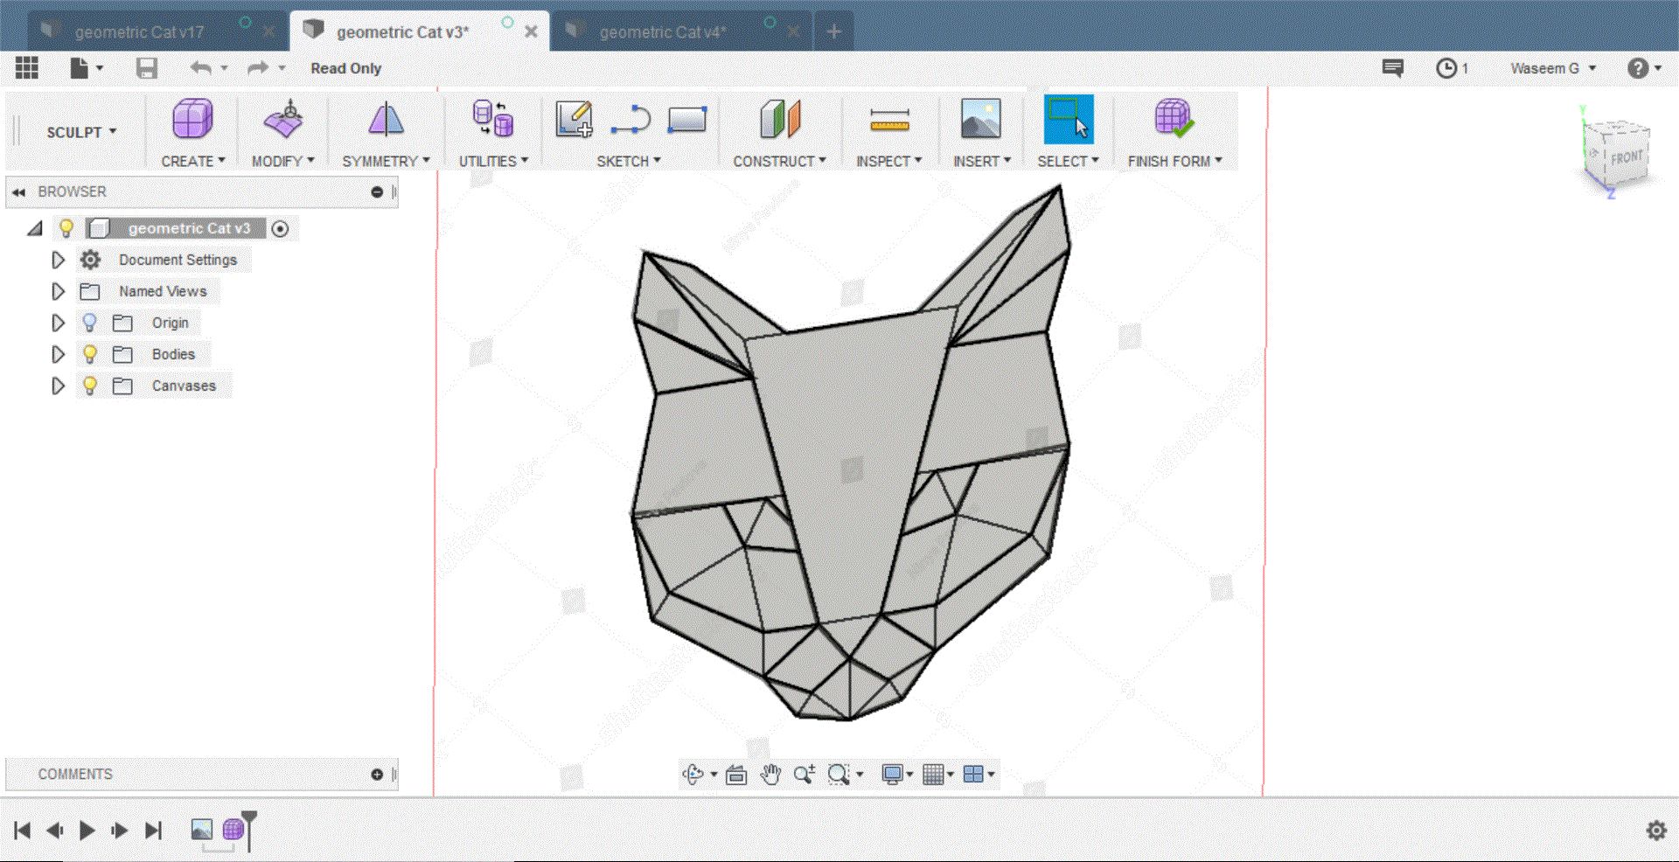Expand the Document Settings tree node
The image size is (1679, 862).
(x=58, y=260)
